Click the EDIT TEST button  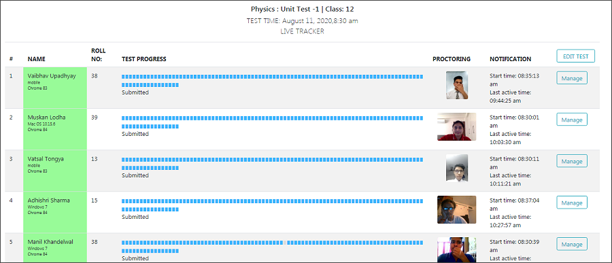(575, 56)
